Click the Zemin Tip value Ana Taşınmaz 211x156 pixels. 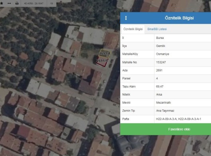[165, 111]
